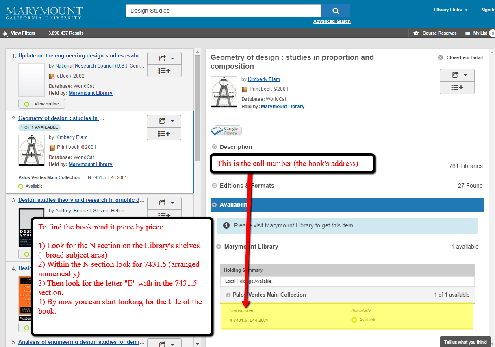
Task: Click Kimberly Elam author in detail panel
Action: pos(264,79)
